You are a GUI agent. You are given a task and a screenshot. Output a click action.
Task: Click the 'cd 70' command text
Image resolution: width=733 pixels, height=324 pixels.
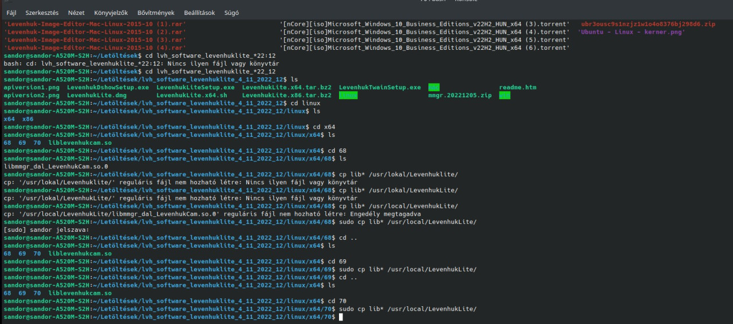337,301
